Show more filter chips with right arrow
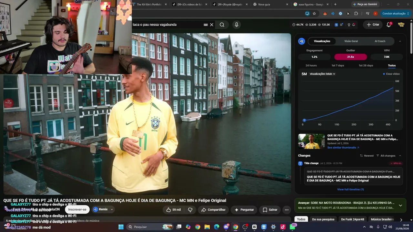This screenshot has width=413, height=232. click(x=401, y=220)
